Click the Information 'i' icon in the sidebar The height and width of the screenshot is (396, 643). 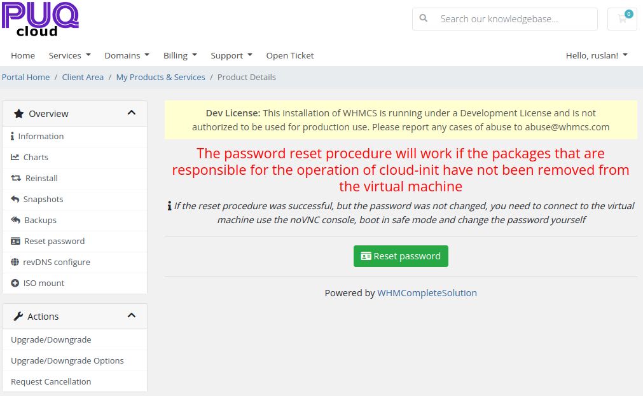click(x=12, y=136)
